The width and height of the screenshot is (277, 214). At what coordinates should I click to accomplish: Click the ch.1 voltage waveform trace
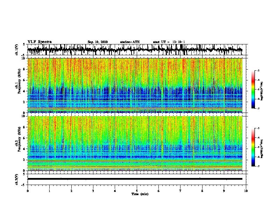[x=135, y=50]
